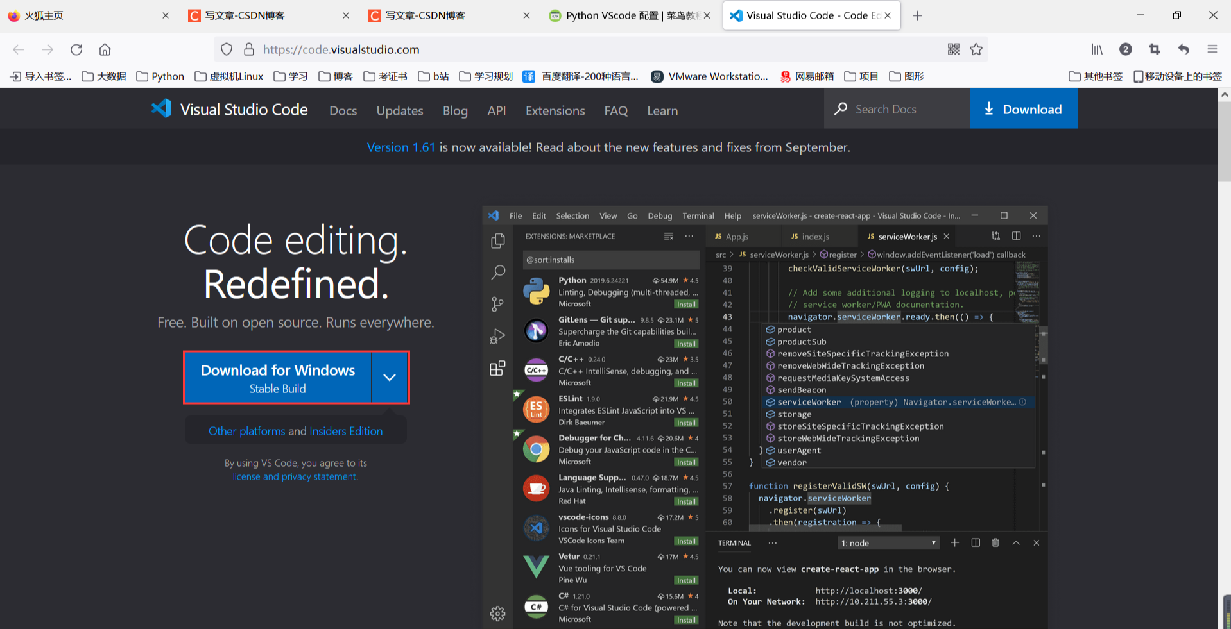Open the Learn page

coord(662,110)
